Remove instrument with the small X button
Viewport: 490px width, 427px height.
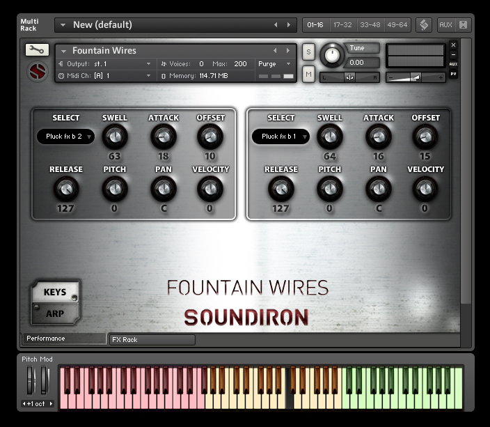click(453, 45)
